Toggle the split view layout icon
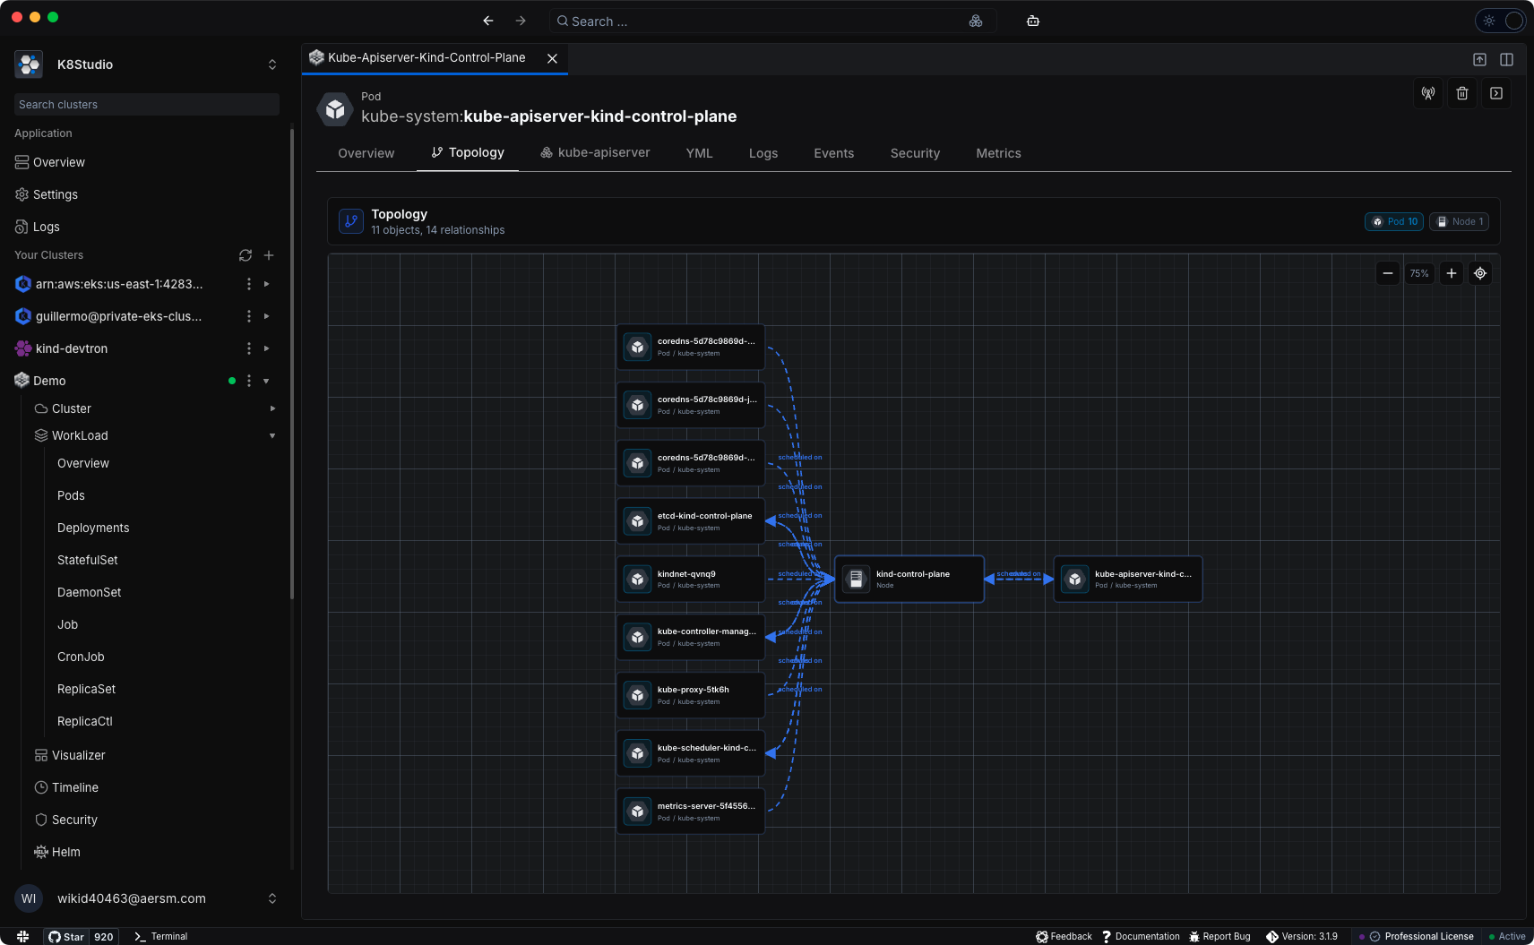Viewport: 1534px width, 945px height. click(x=1507, y=59)
